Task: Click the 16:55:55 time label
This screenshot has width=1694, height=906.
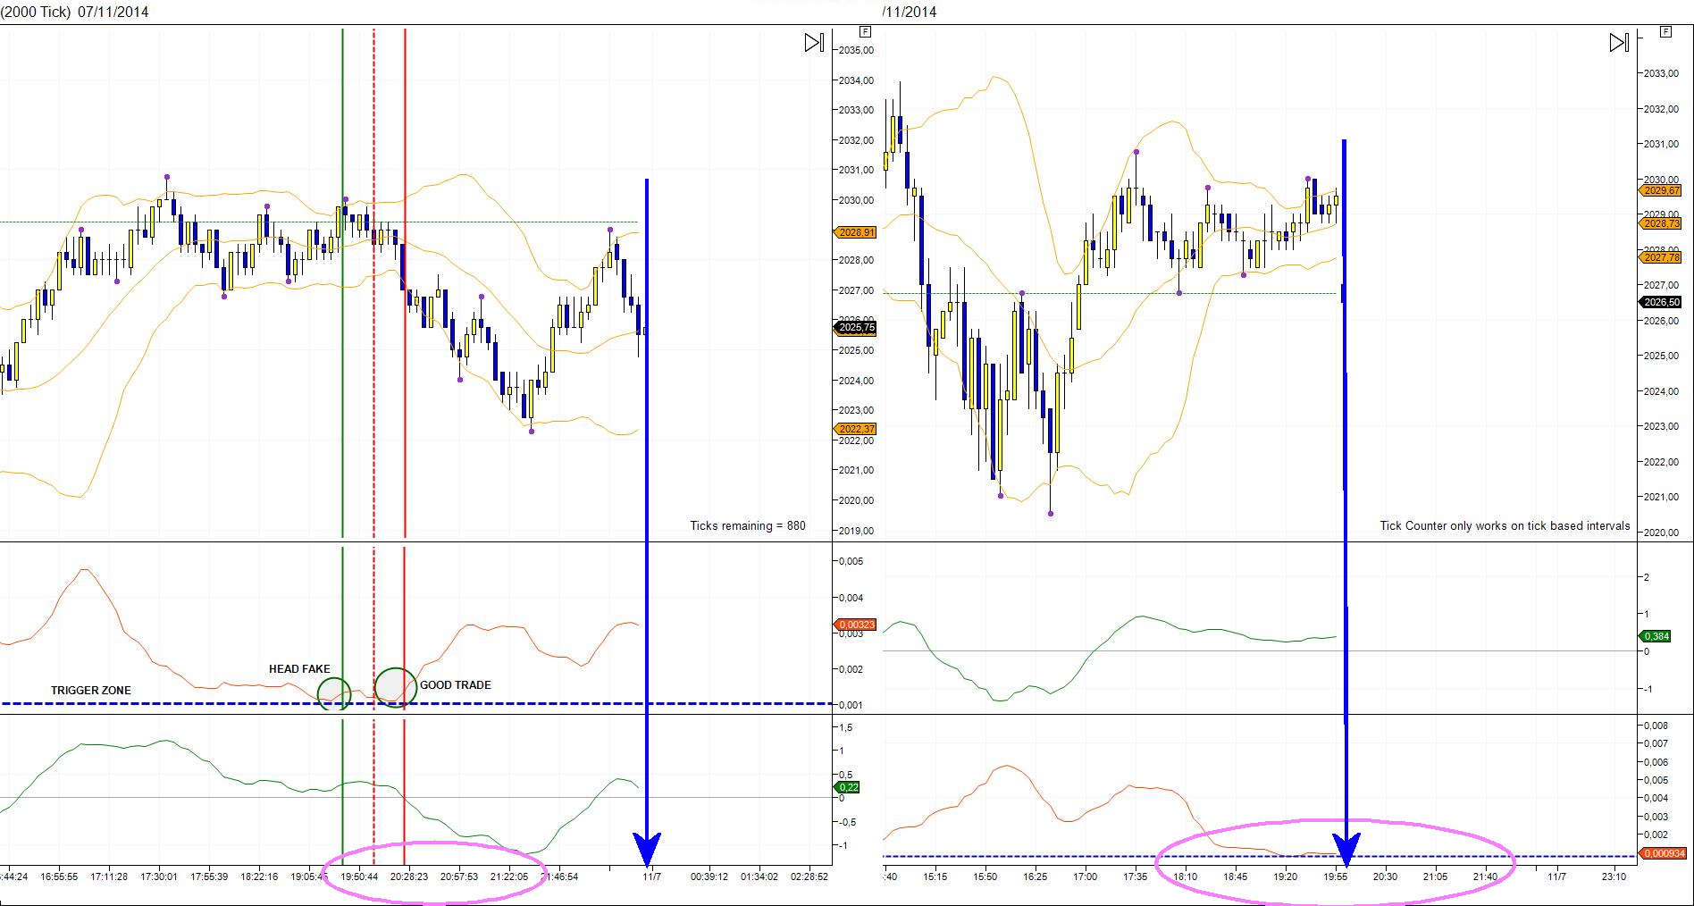Action: point(59,877)
